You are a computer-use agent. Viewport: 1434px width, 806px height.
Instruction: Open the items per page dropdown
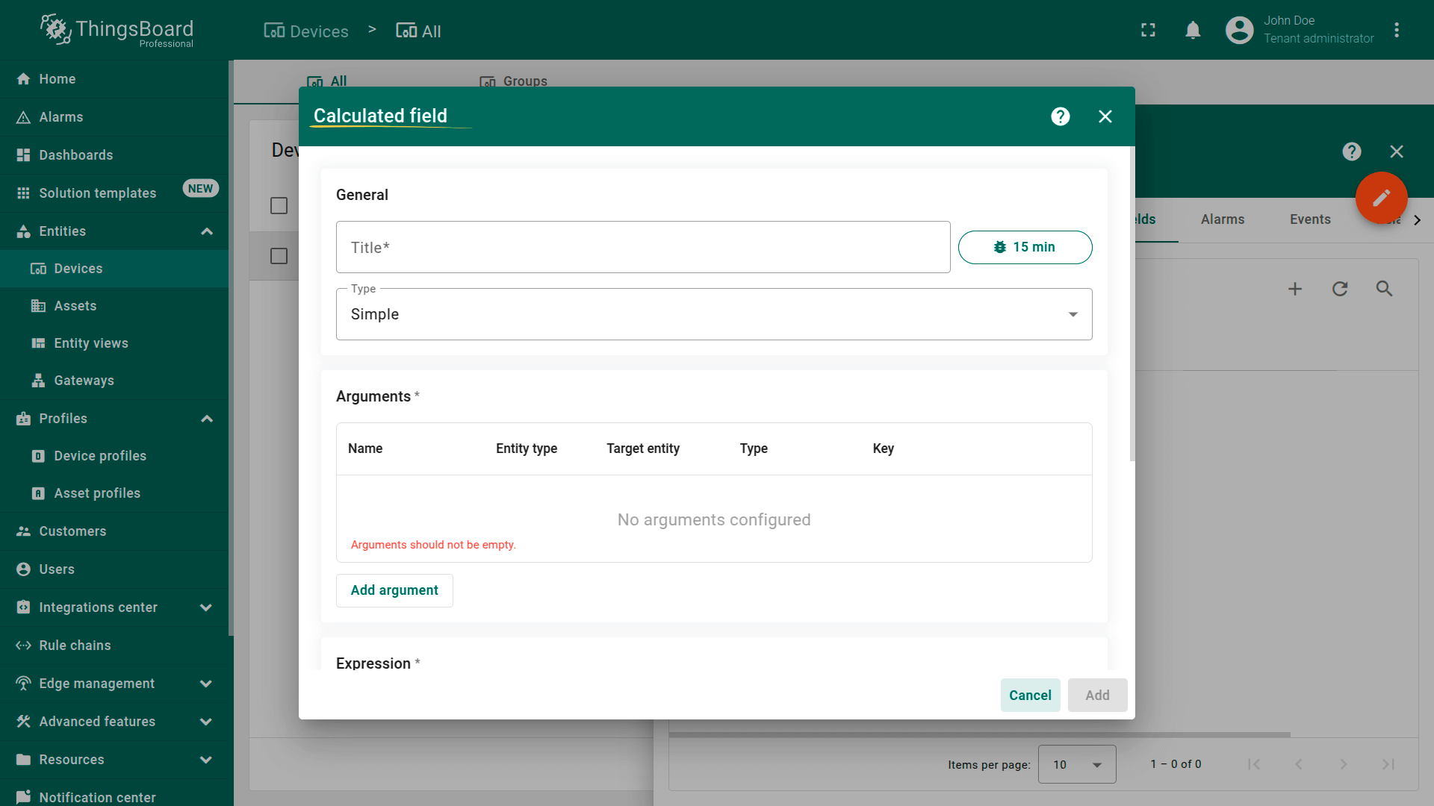[x=1076, y=764]
